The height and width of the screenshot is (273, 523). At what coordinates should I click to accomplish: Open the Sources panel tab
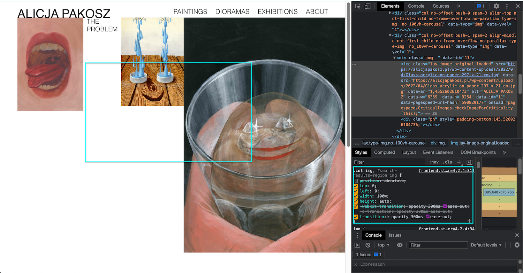[x=441, y=6]
